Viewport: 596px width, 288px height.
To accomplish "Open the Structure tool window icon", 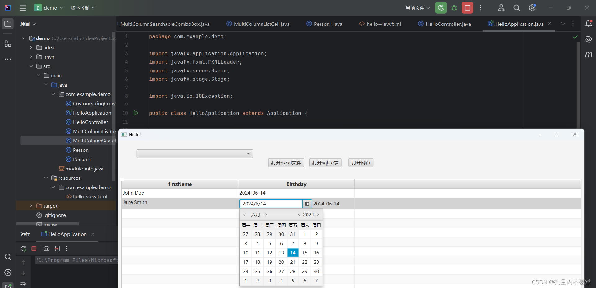I will pyautogui.click(x=8, y=44).
